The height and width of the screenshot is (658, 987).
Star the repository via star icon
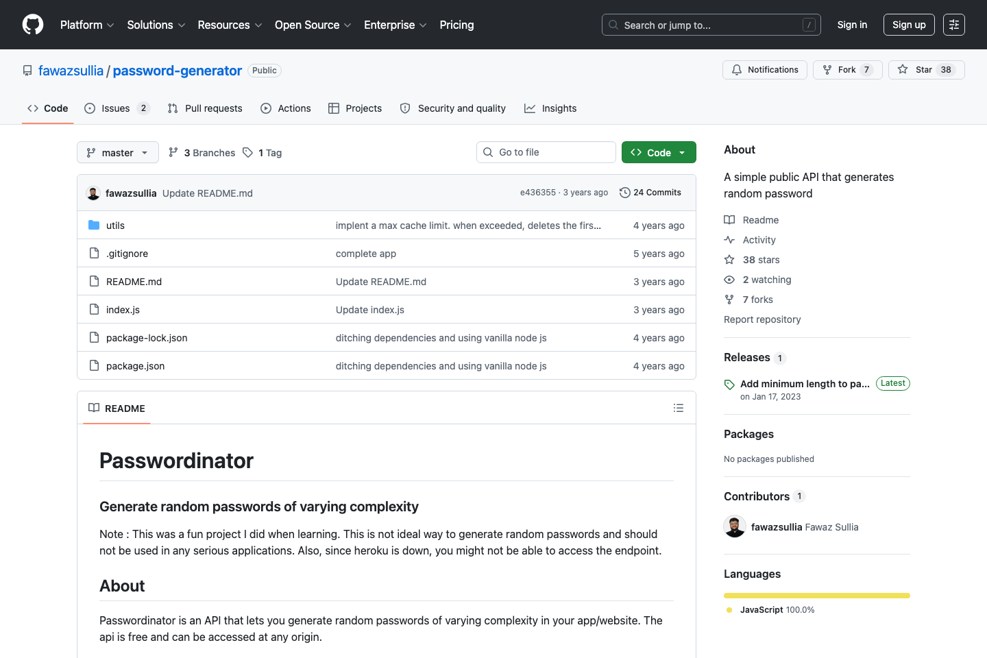[x=903, y=69]
